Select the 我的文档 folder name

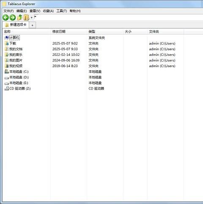(16, 49)
